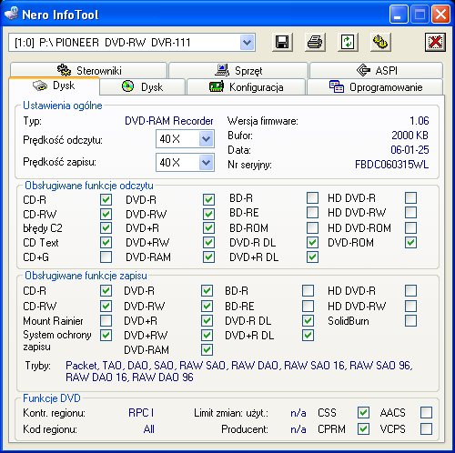Toggle DVD+R DL read checkbox
The width and height of the screenshot is (455, 453).
click(312, 257)
